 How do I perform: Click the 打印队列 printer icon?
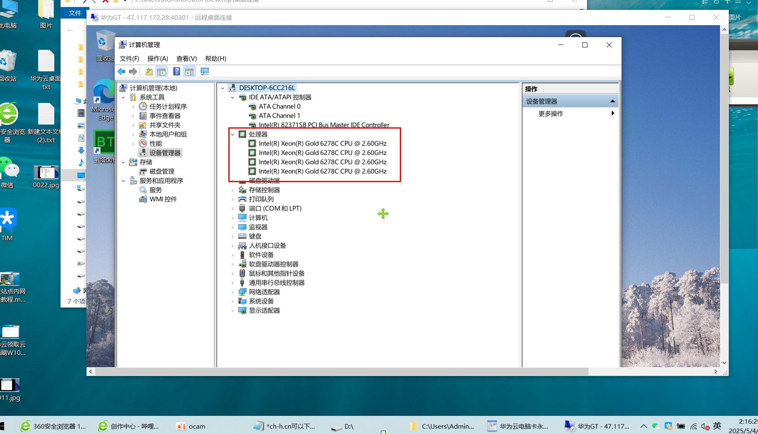(242, 199)
